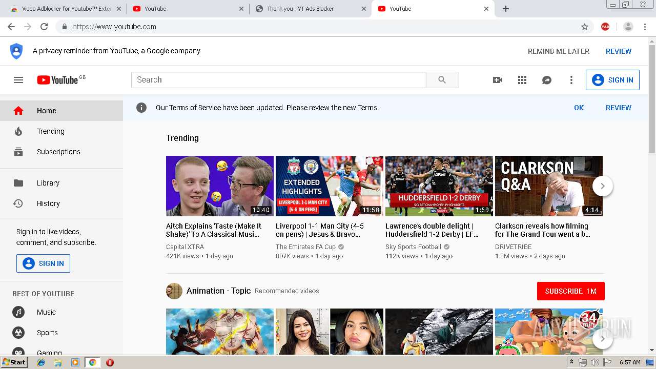
Task: Click the Animation - Topic channel name
Action: pos(218,291)
